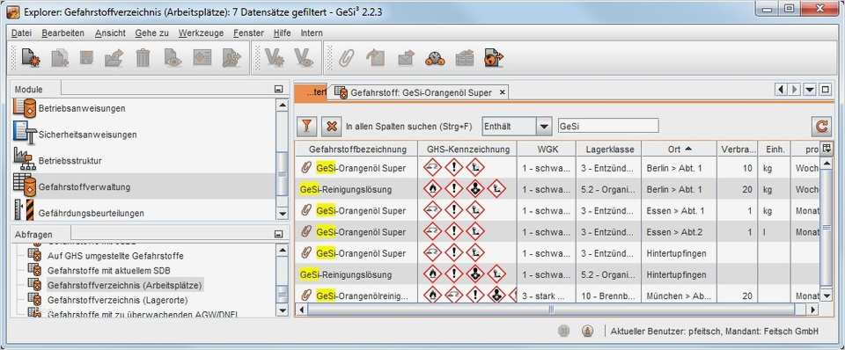Sort by the Gefahrstoffbezeichnung column header

coord(356,149)
